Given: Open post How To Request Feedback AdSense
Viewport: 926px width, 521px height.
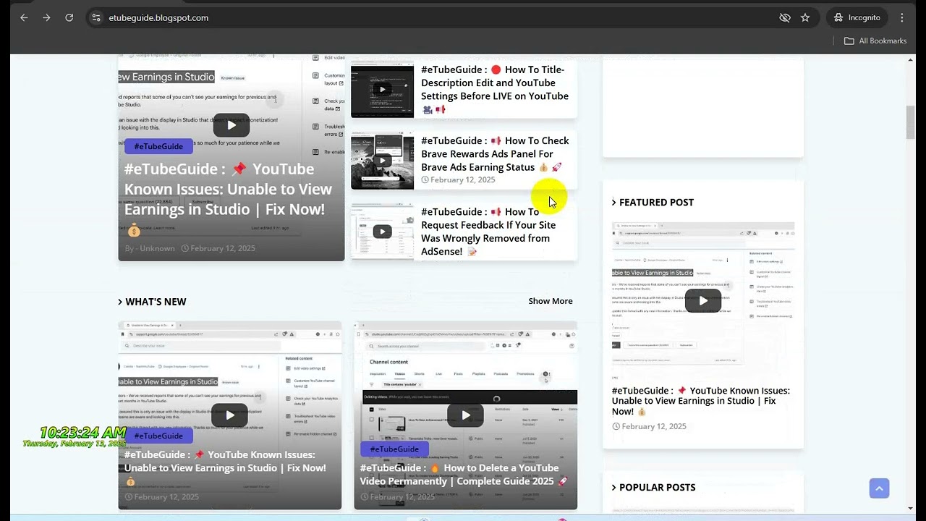Looking at the screenshot, I should [489, 232].
